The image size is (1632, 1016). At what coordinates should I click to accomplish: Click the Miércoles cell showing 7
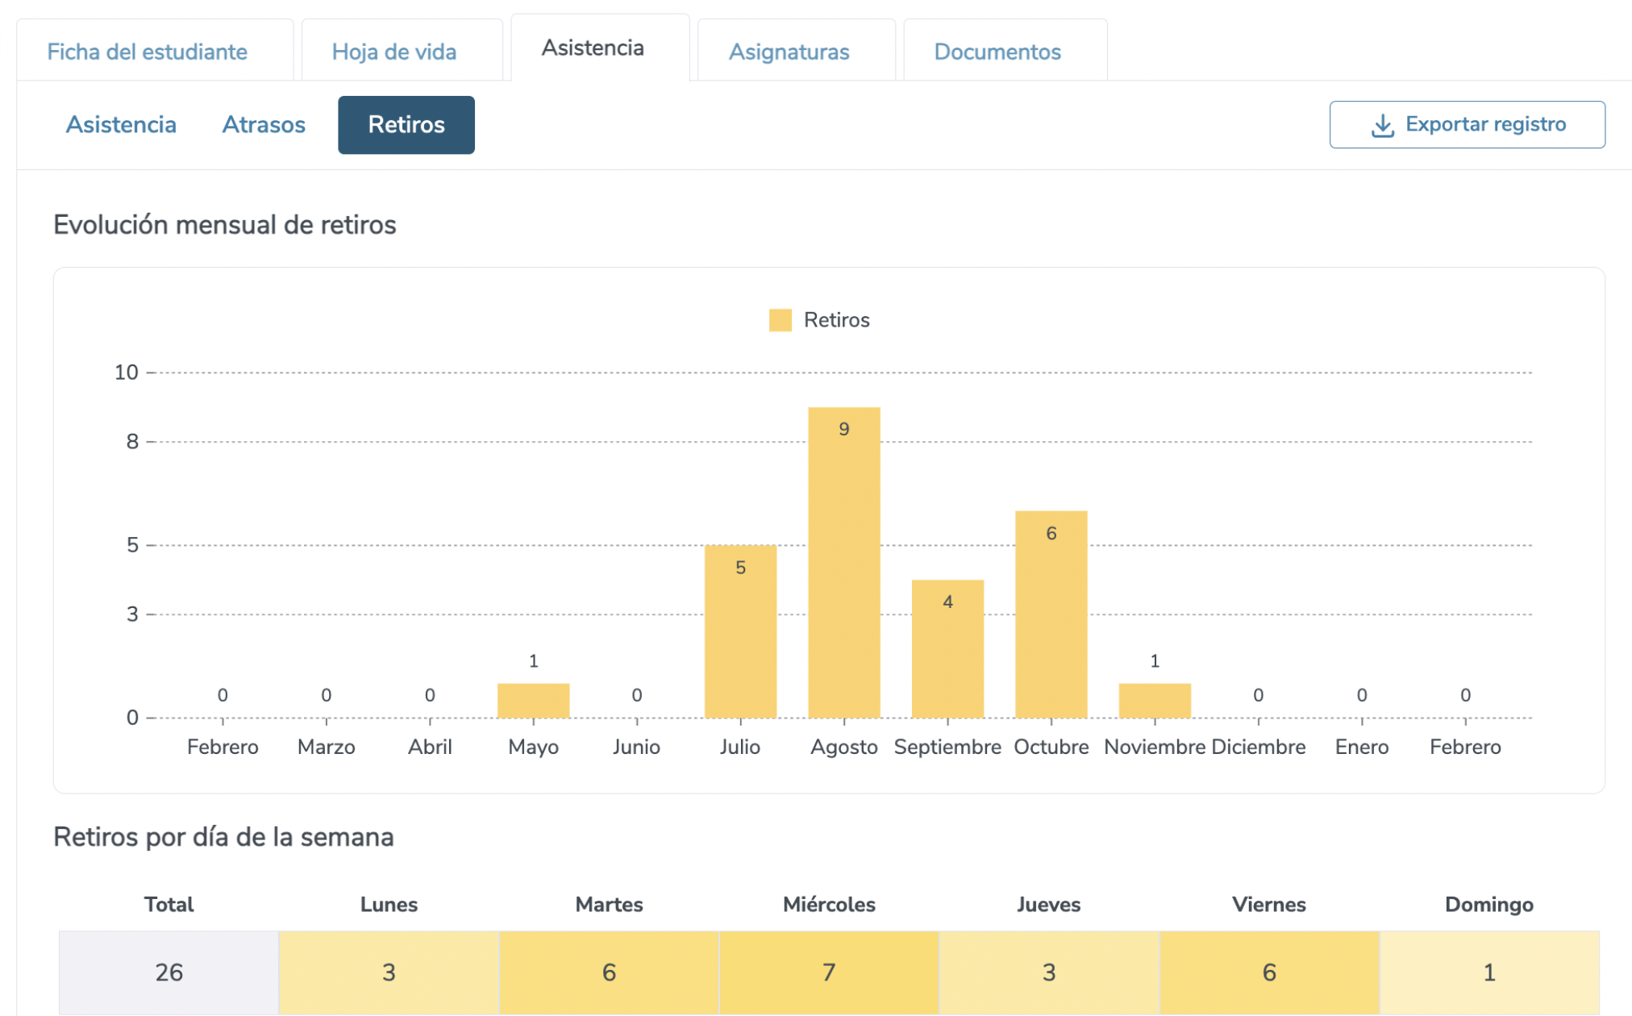pyautogui.click(x=829, y=972)
